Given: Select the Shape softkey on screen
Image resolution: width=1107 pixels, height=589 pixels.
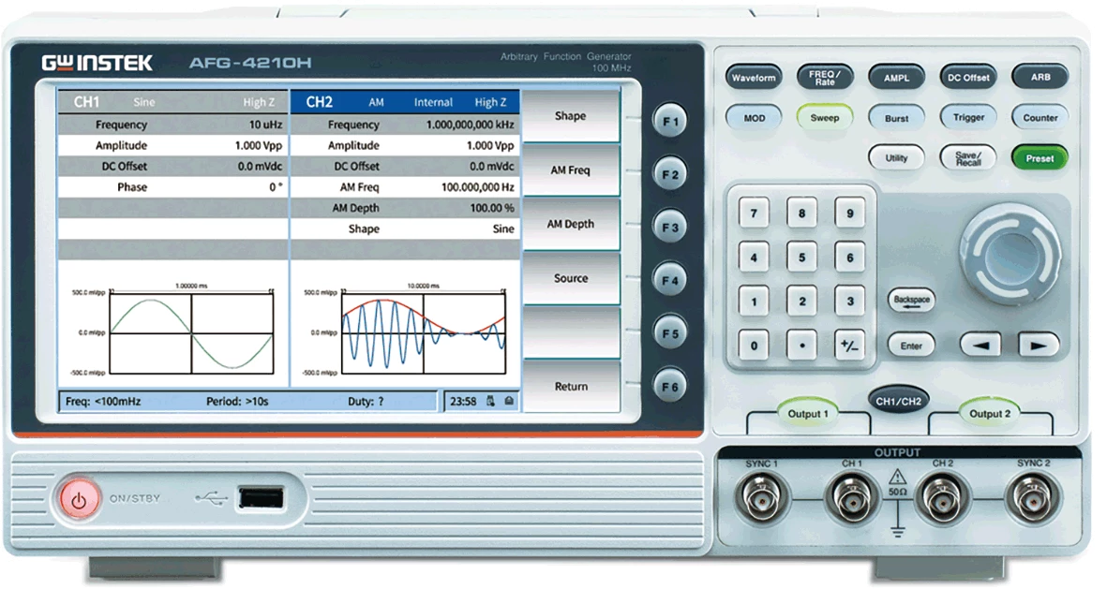Looking at the screenshot, I should 571,116.
